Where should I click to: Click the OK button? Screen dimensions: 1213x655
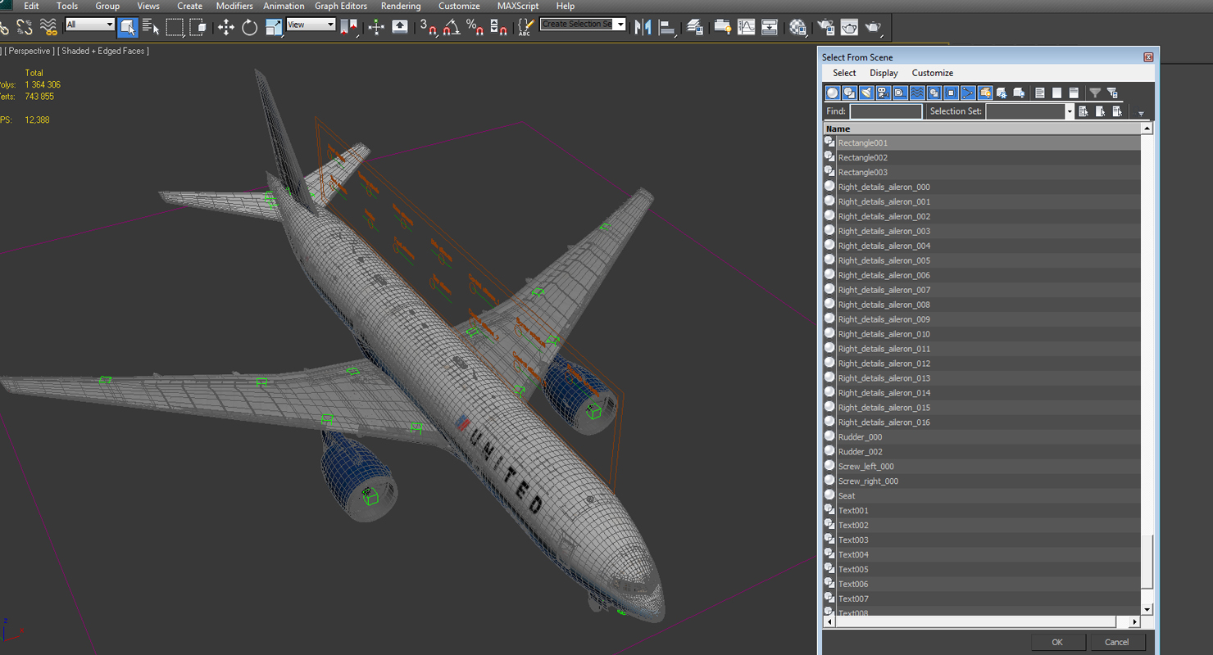(x=1057, y=643)
